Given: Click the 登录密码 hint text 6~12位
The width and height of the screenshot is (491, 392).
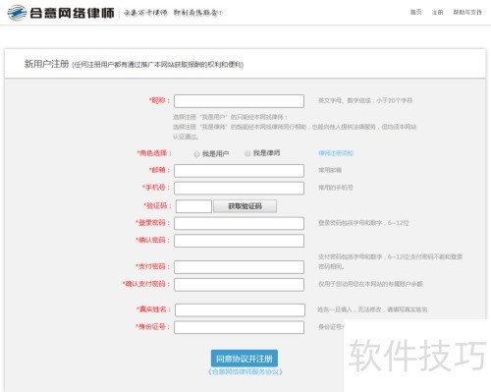Looking at the screenshot, I should (x=363, y=223).
